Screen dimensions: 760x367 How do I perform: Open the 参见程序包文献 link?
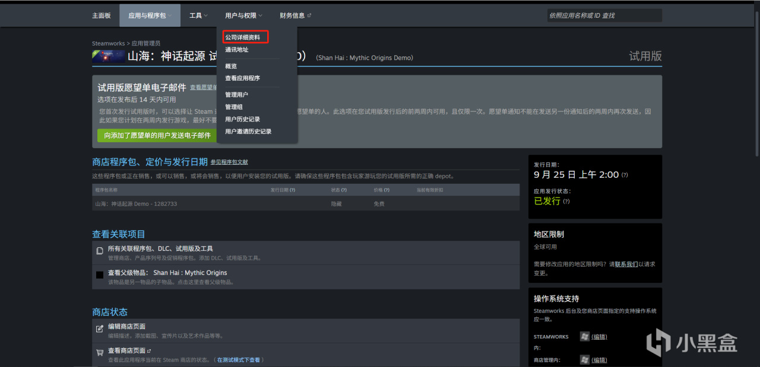pyautogui.click(x=229, y=162)
